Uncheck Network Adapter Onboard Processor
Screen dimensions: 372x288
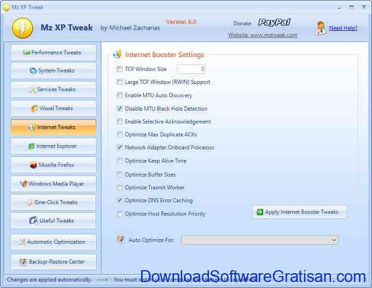(119, 148)
